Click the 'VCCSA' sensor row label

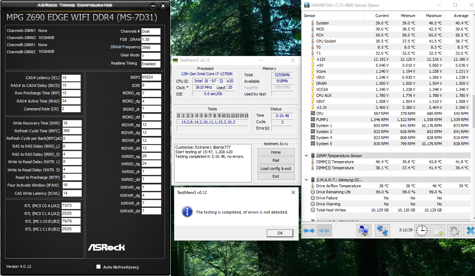click(x=322, y=89)
